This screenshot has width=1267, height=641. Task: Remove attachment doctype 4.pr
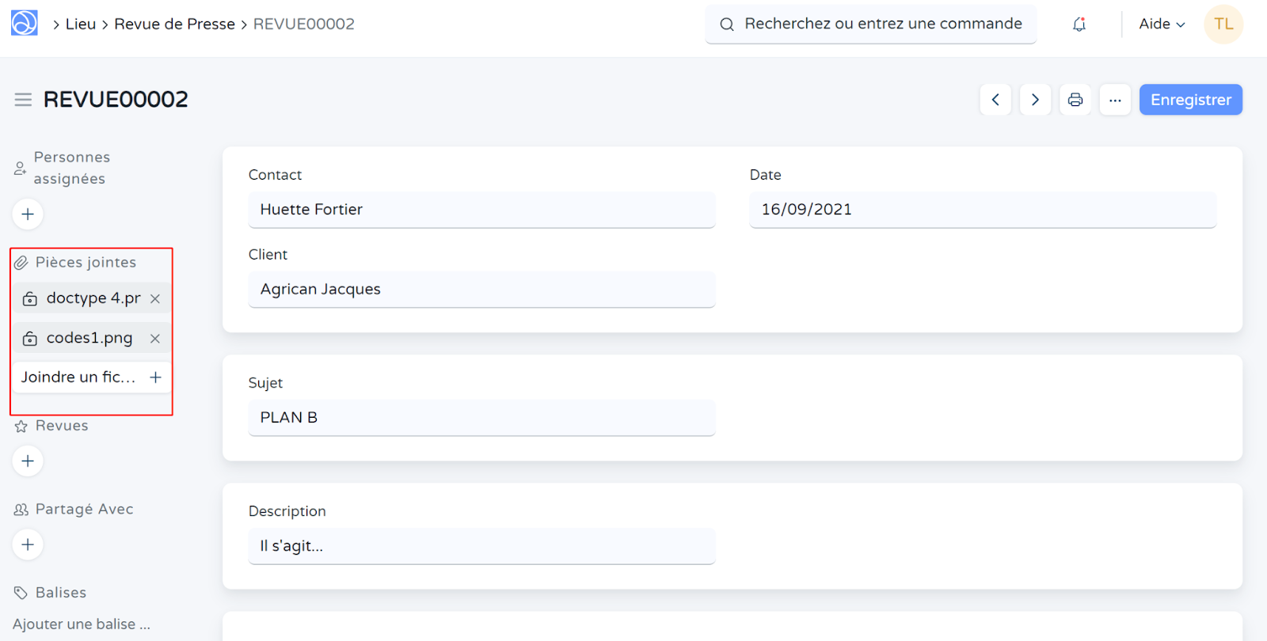155,298
